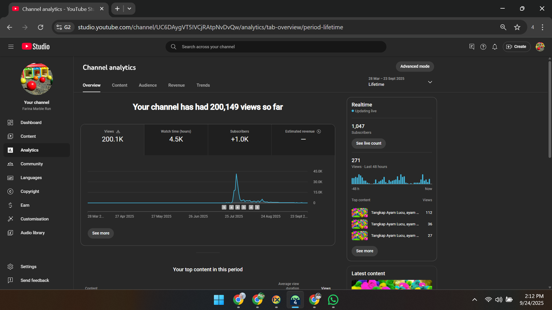
Task: Open the help question mark icon
Action: pyautogui.click(x=483, y=47)
